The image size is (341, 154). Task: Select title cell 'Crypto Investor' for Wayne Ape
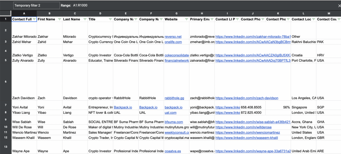(x=100, y=147)
